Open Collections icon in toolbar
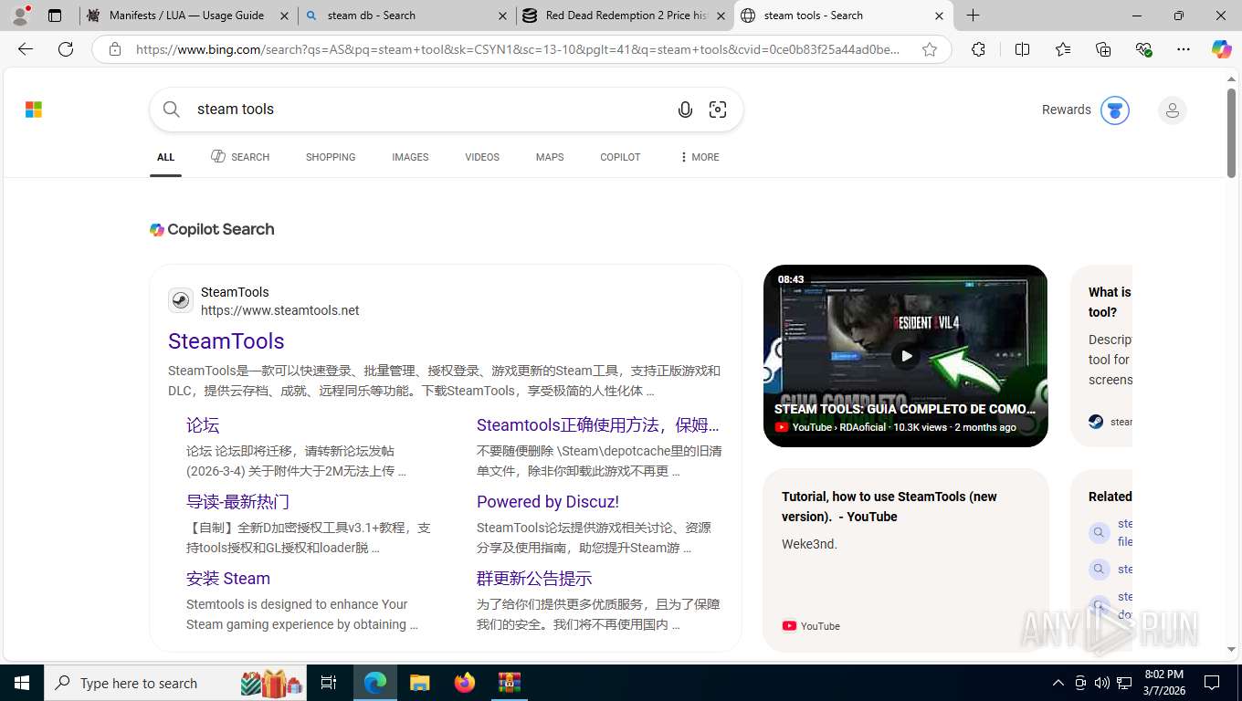The image size is (1242, 701). point(1103,49)
